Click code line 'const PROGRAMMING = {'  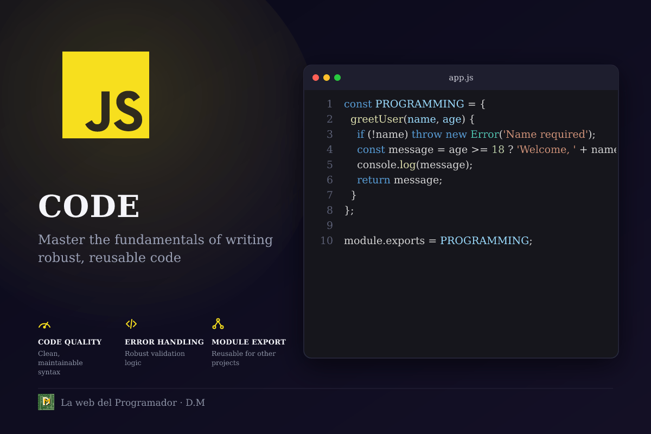tap(414, 104)
